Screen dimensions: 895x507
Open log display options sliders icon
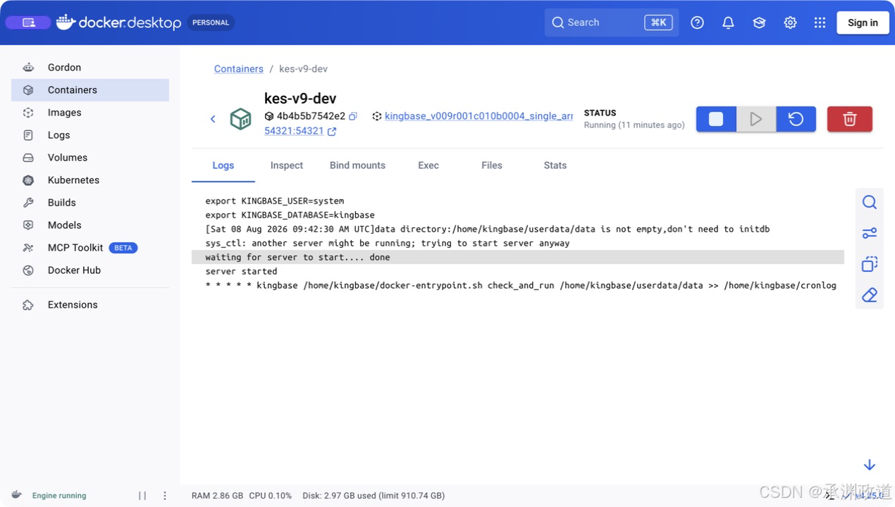click(870, 233)
